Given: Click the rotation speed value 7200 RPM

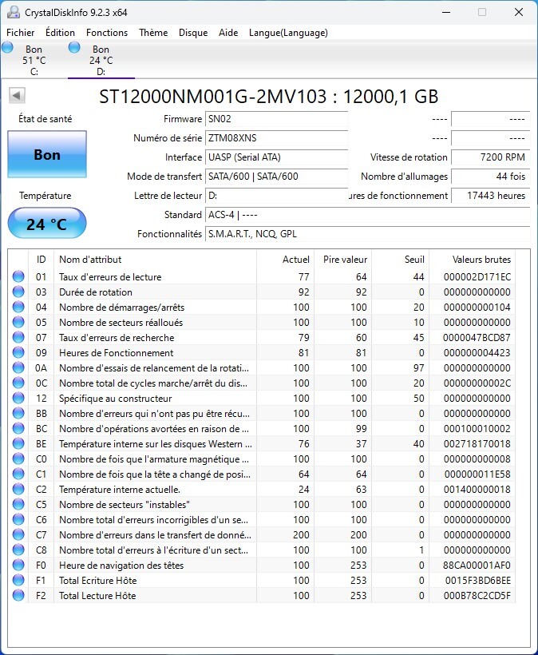Looking at the screenshot, I should click(491, 157).
